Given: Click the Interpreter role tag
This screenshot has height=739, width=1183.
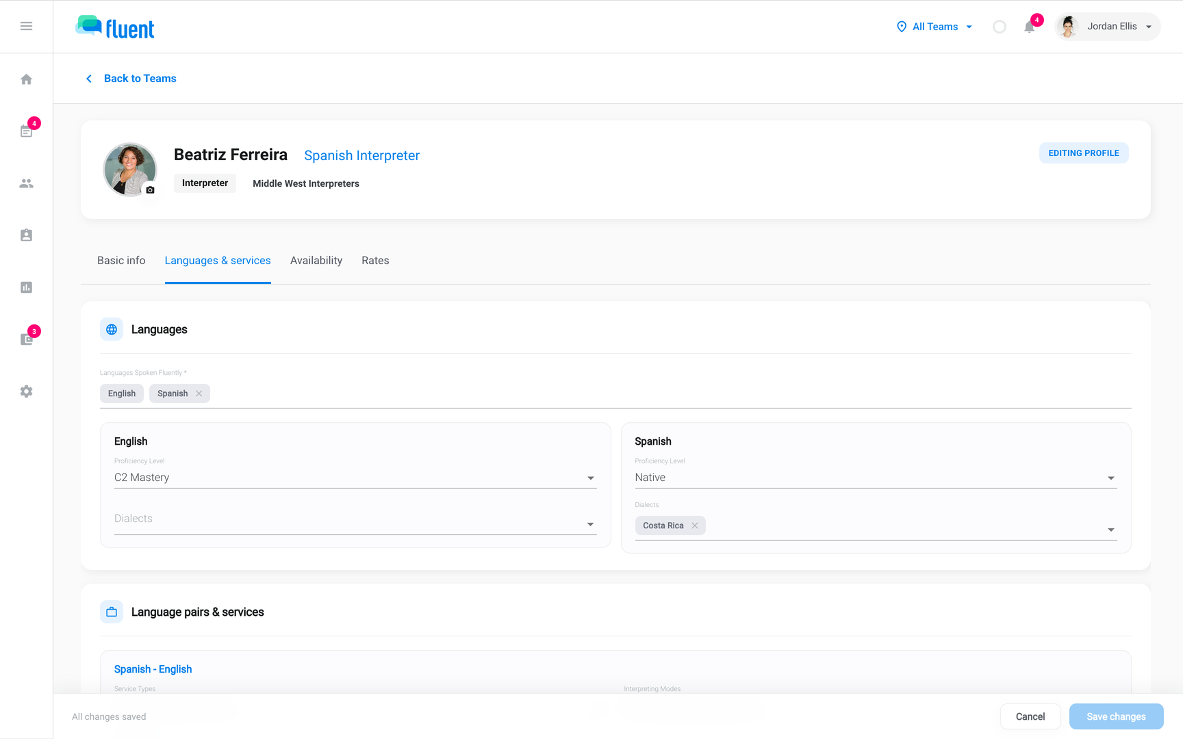Looking at the screenshot, I should coord(205,183).
